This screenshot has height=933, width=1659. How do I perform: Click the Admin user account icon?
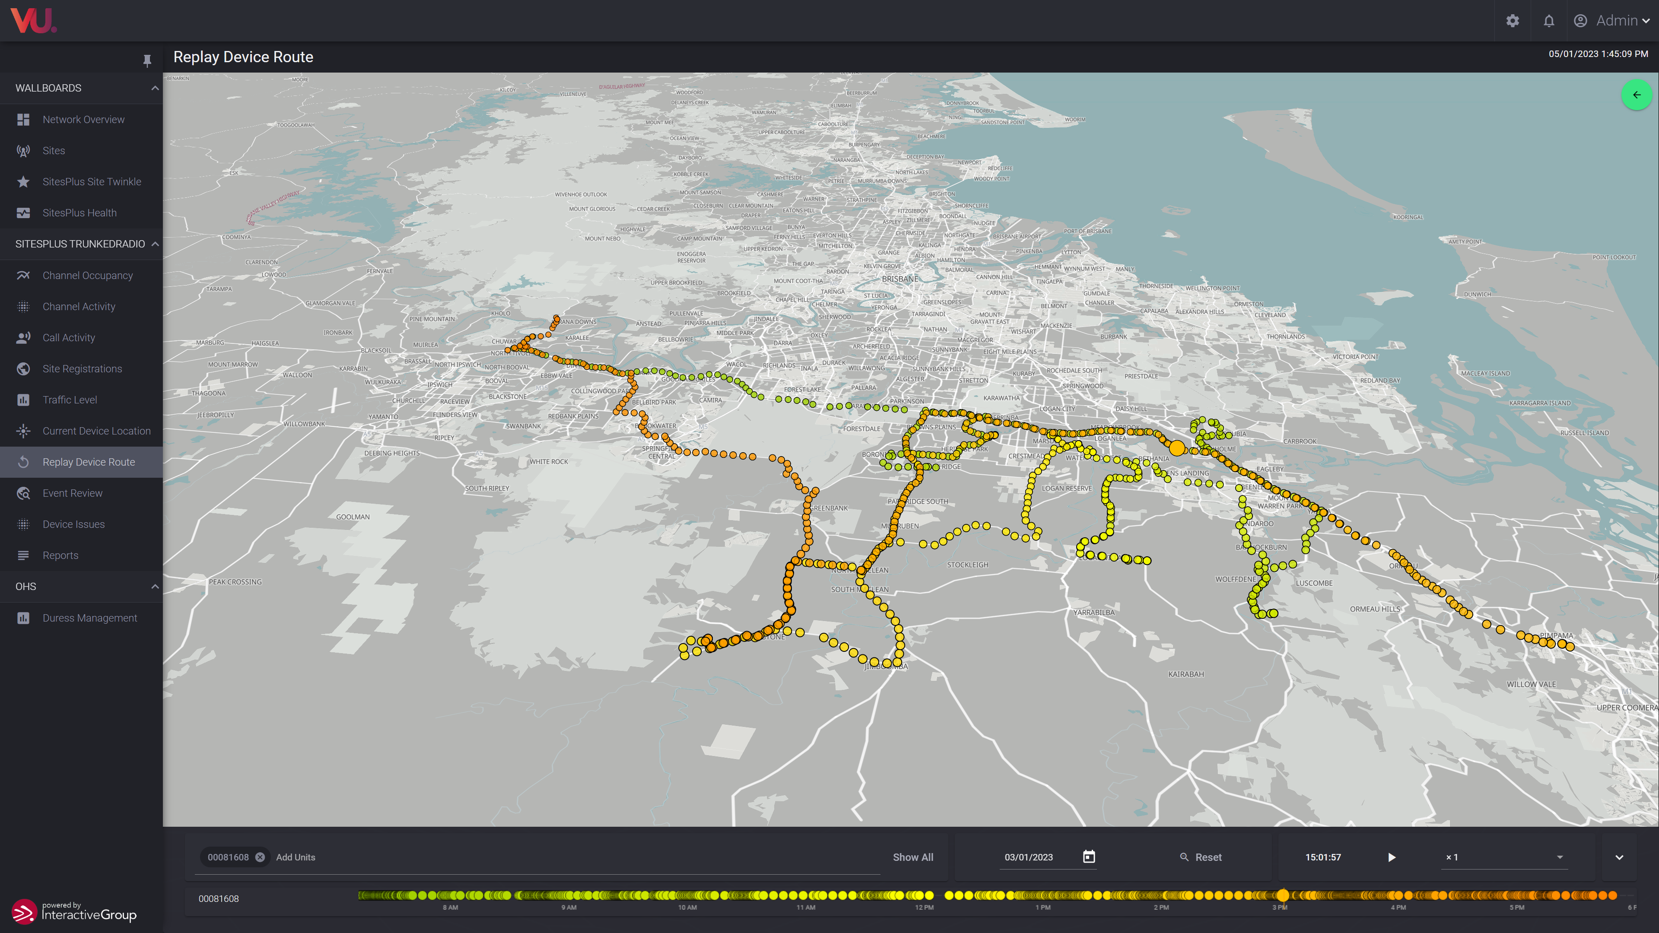click(1580, 21)
